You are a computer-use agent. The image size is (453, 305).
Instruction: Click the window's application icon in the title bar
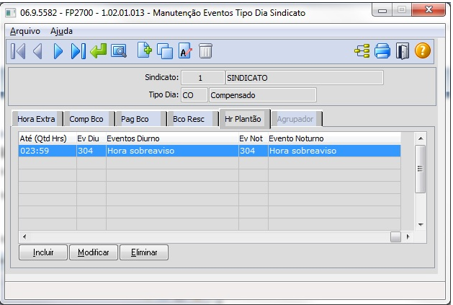pos(11,13)
